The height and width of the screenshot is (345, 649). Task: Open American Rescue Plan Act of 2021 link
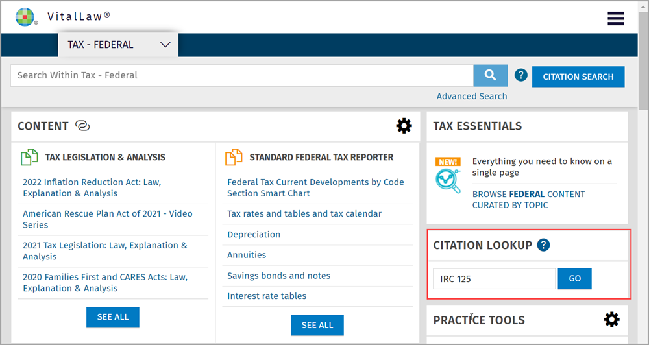pos(108,219)
